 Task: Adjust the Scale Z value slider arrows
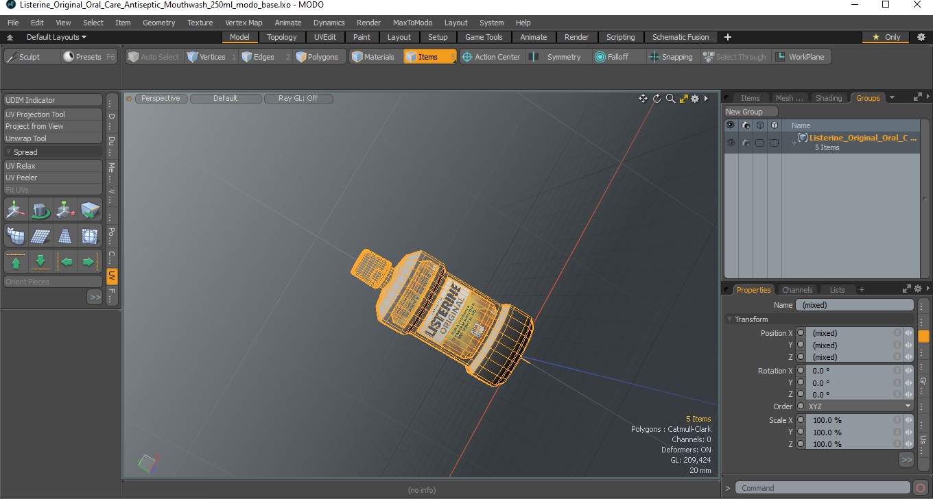click(x=909, y=444)
